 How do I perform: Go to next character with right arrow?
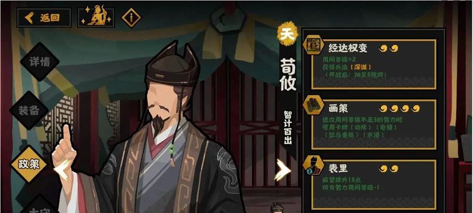283,170
